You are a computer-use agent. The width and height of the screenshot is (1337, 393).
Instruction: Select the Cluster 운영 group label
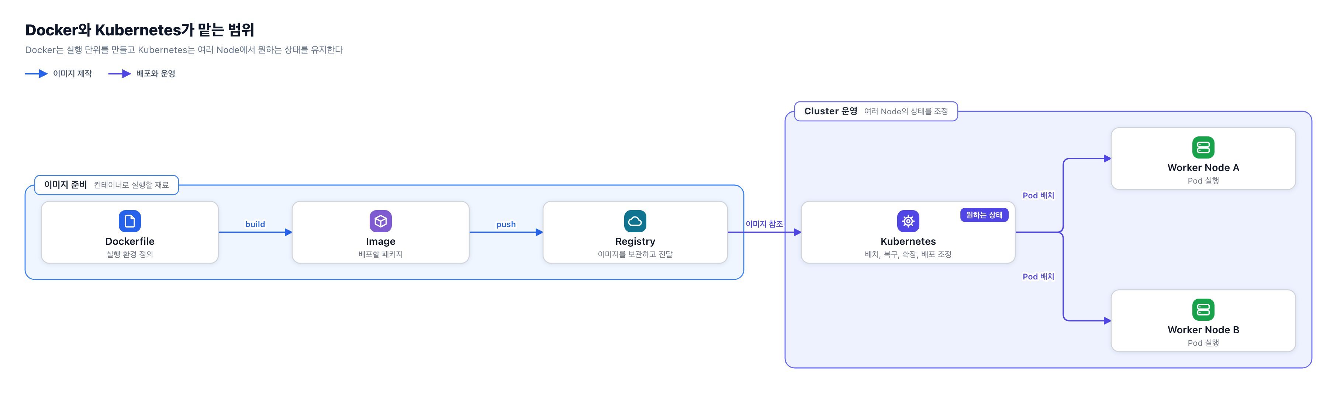tap(876, 111)
